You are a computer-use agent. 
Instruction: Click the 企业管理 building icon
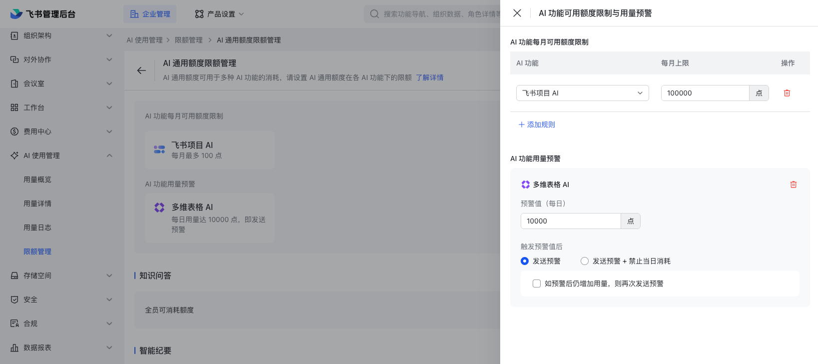[134, 14]
